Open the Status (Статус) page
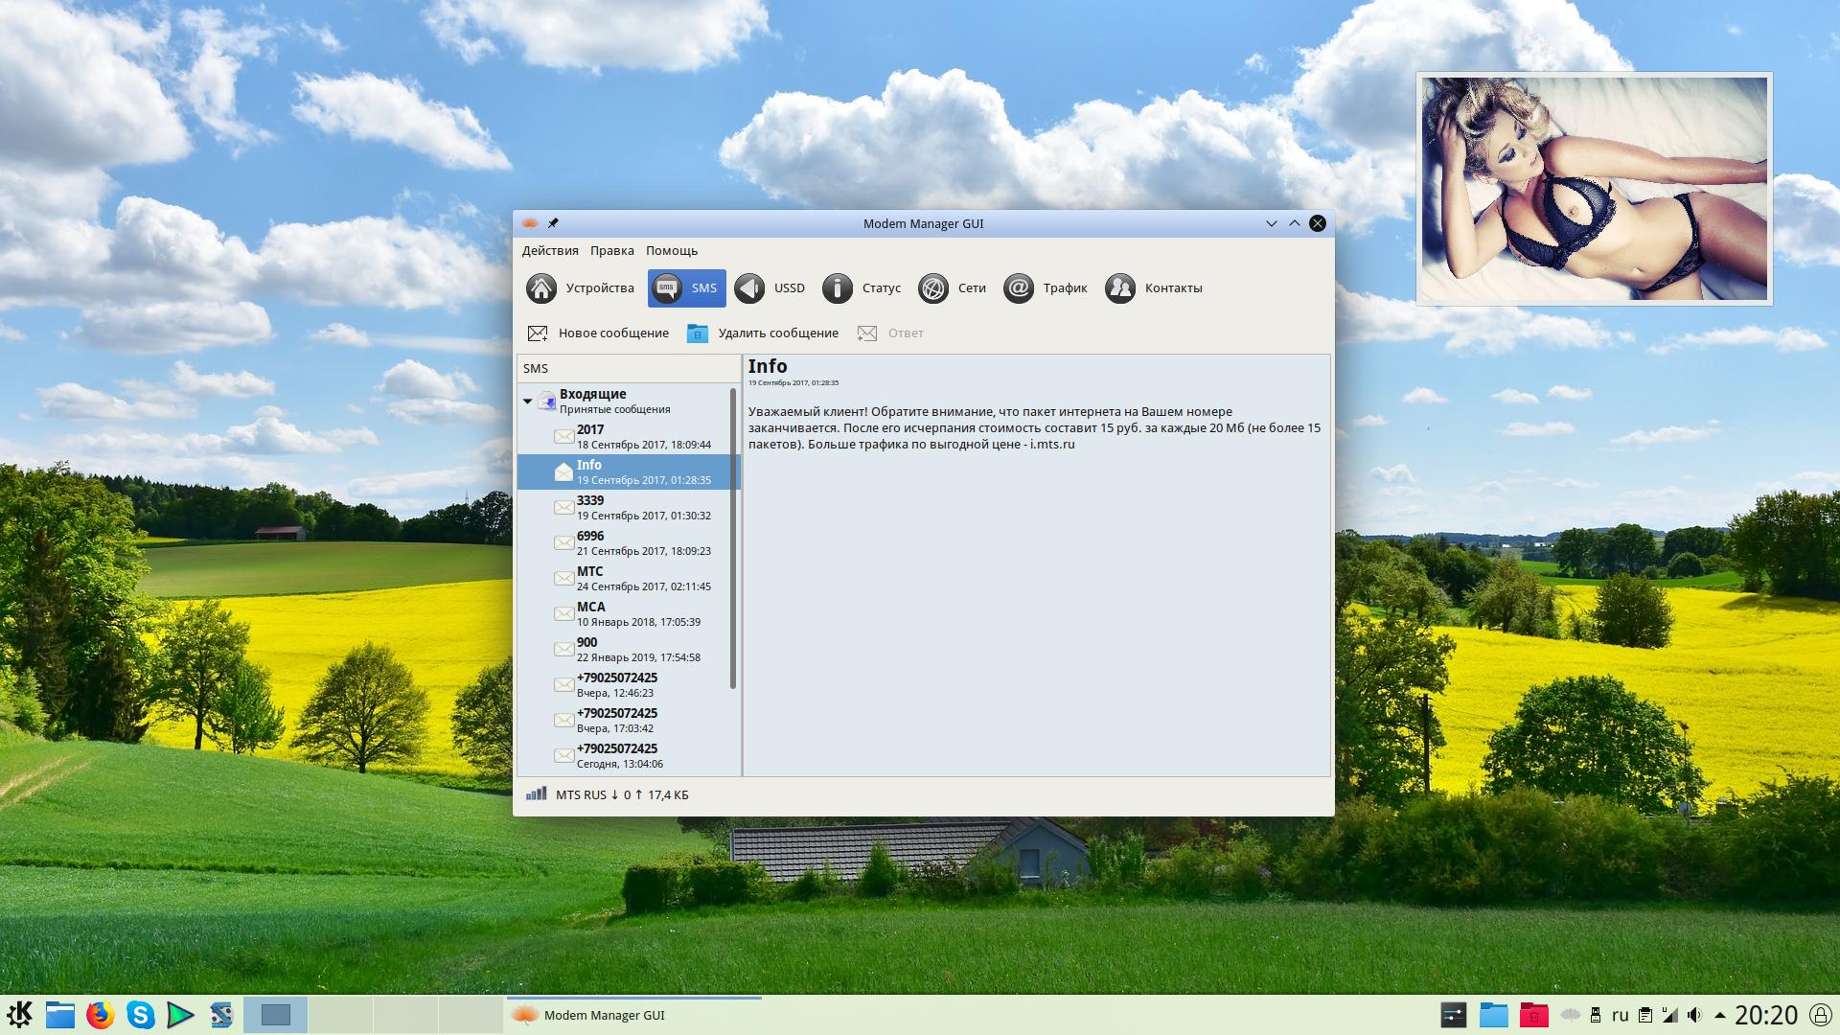 [x=862, y=288]
